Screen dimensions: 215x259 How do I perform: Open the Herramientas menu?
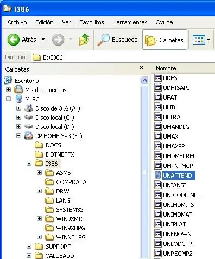[130, 22]
